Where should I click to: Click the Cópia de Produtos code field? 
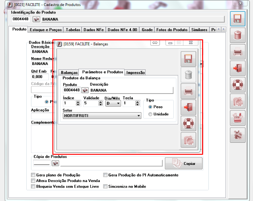pyautogui.click(x=42, y=163)
